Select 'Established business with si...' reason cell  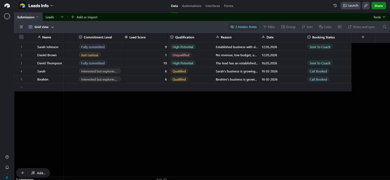tap(237, 47)
